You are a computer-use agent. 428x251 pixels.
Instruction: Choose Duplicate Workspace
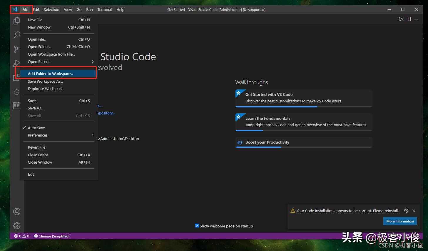(59, 89)
